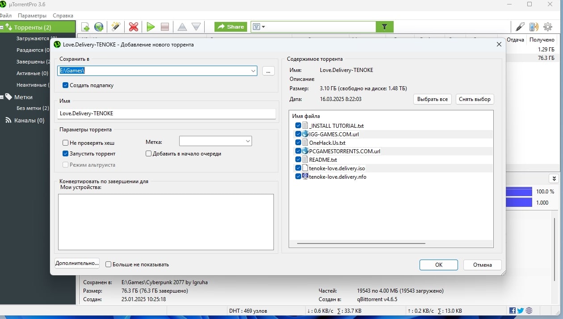Click the Выбрать все button
Viewport: 563px width, 319px height.
(x=432, y=99)
